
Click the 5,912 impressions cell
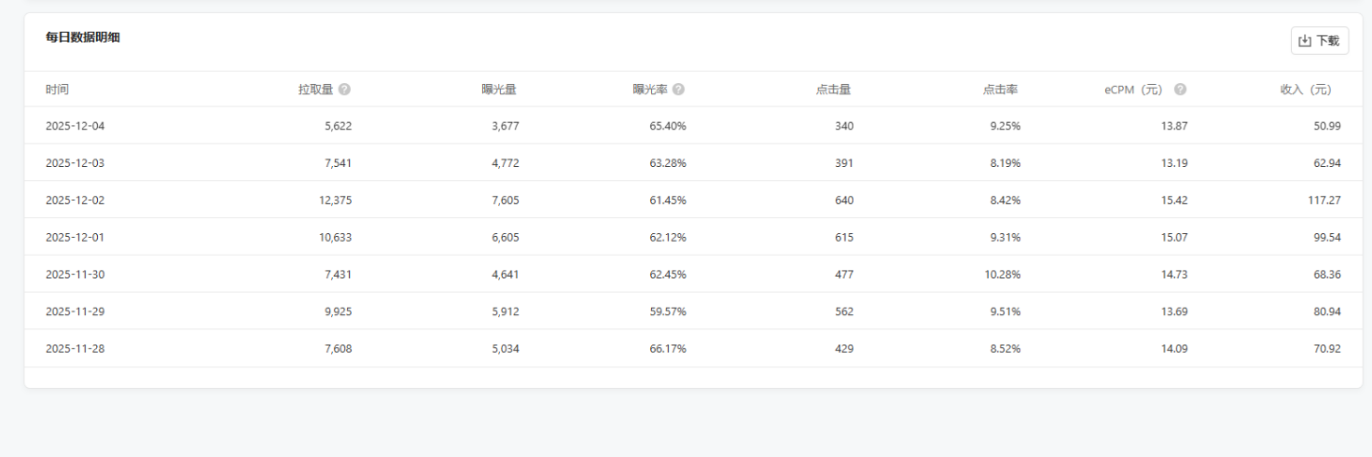[505, 312]
